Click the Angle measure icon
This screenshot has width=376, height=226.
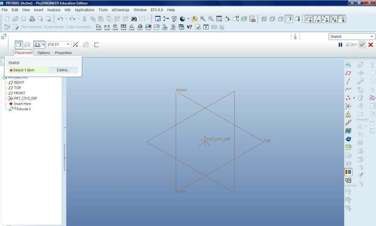pos(132,27)
